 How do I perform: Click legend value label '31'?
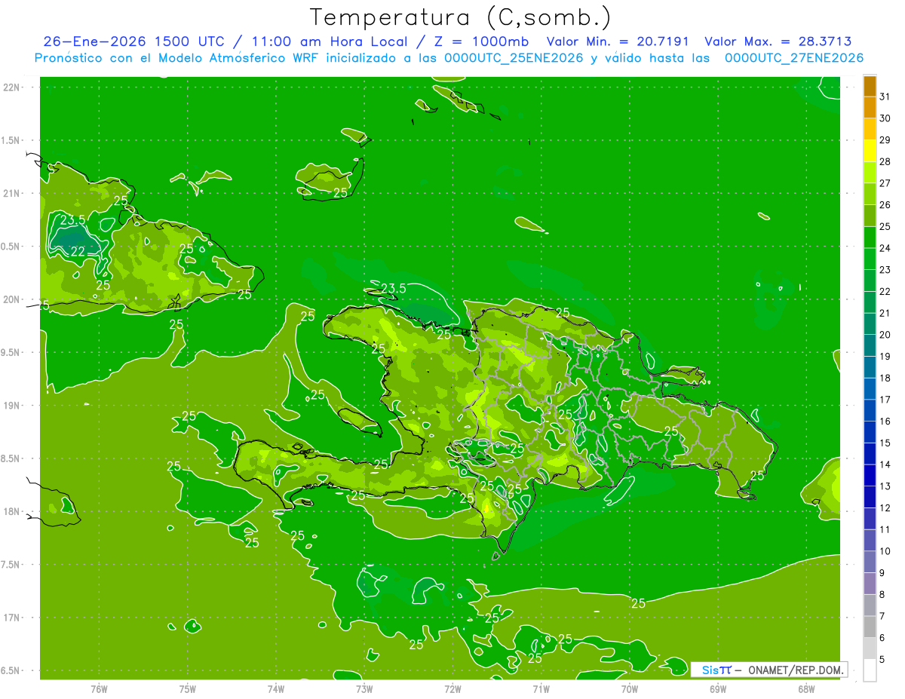click(x=885, y=97)
